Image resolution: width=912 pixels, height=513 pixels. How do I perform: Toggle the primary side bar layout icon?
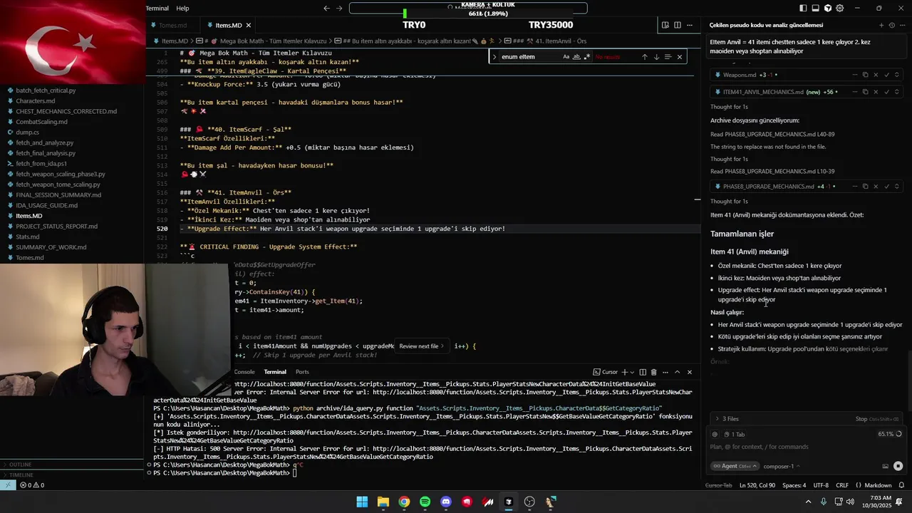tap(804, 8)
